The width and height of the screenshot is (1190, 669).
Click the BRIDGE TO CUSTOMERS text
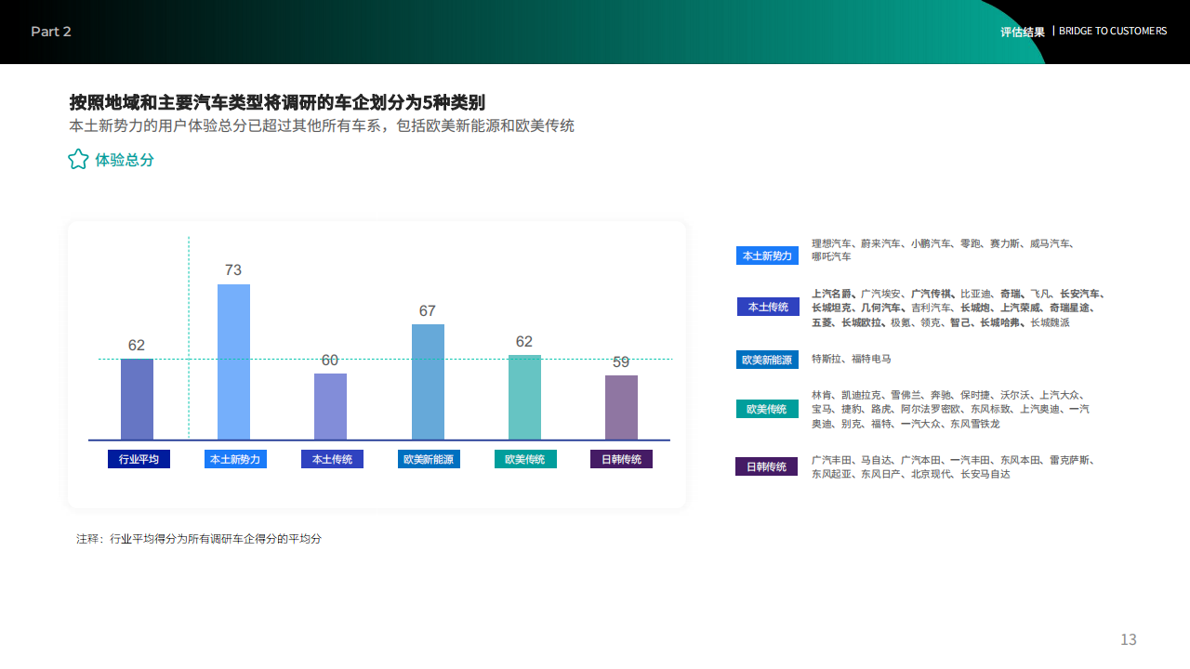(1113, 31)
